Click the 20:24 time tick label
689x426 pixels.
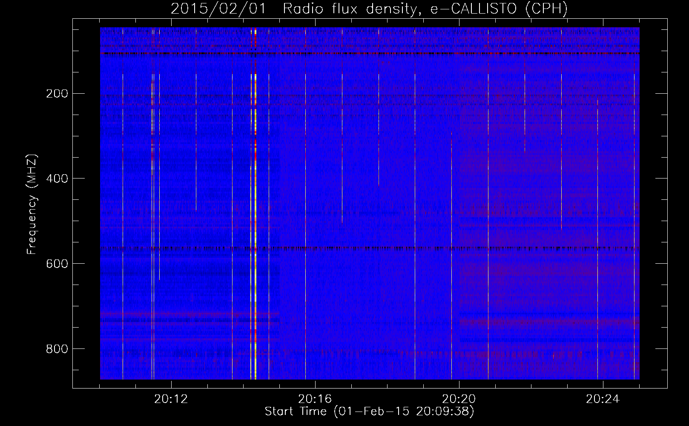point(603,399)
